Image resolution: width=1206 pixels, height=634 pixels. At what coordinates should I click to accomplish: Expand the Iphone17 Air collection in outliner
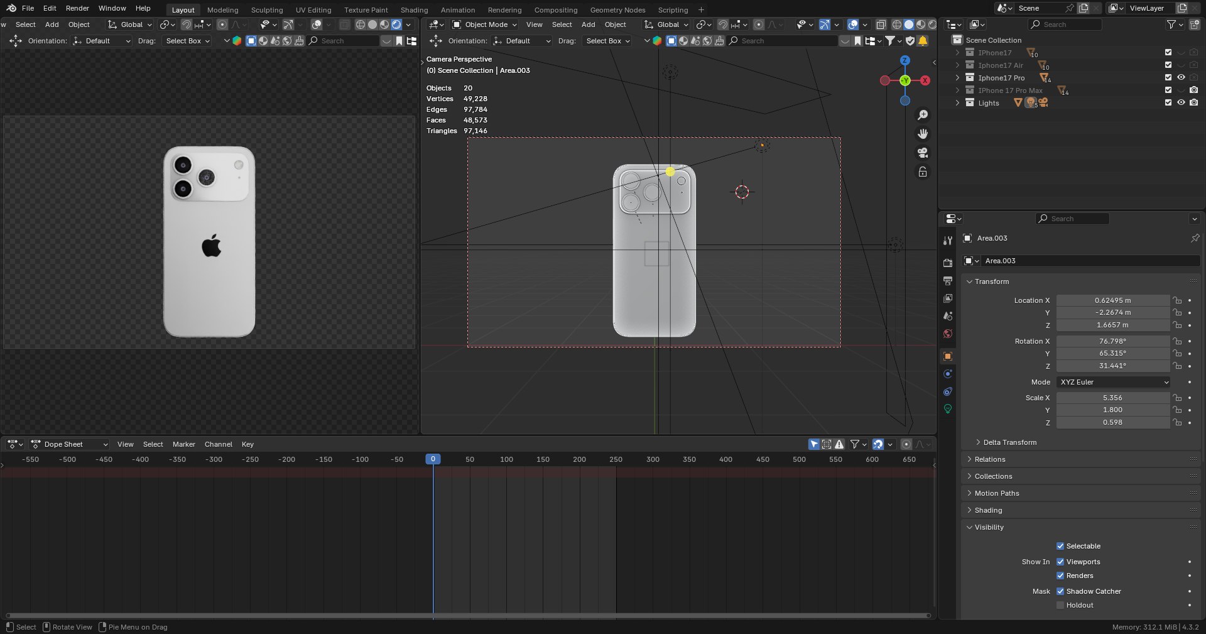(x=957, y=65)
